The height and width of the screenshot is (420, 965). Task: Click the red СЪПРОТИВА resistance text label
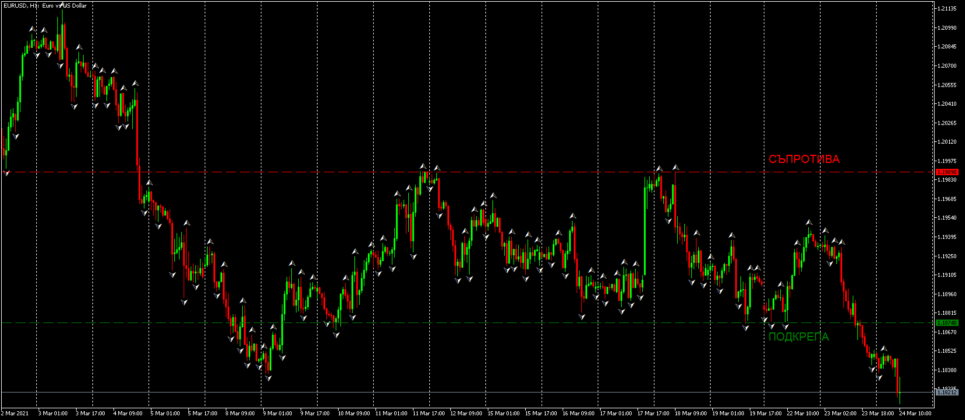[x=804, y=159]
